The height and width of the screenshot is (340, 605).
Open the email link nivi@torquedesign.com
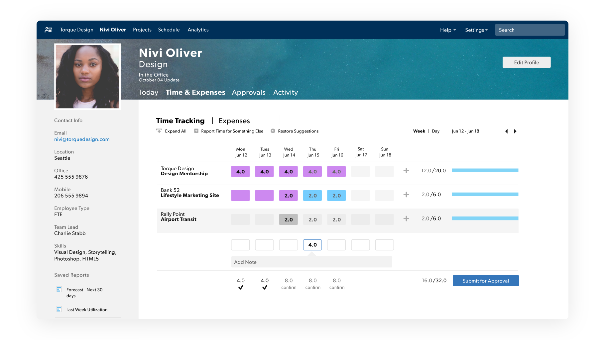click(x=81, y=139)
